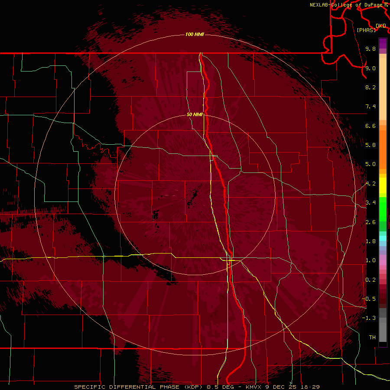This screenshot has width=390, height=390.
Task: Click the 0.5 DEG elevation text
Action: tap(220, 387)
